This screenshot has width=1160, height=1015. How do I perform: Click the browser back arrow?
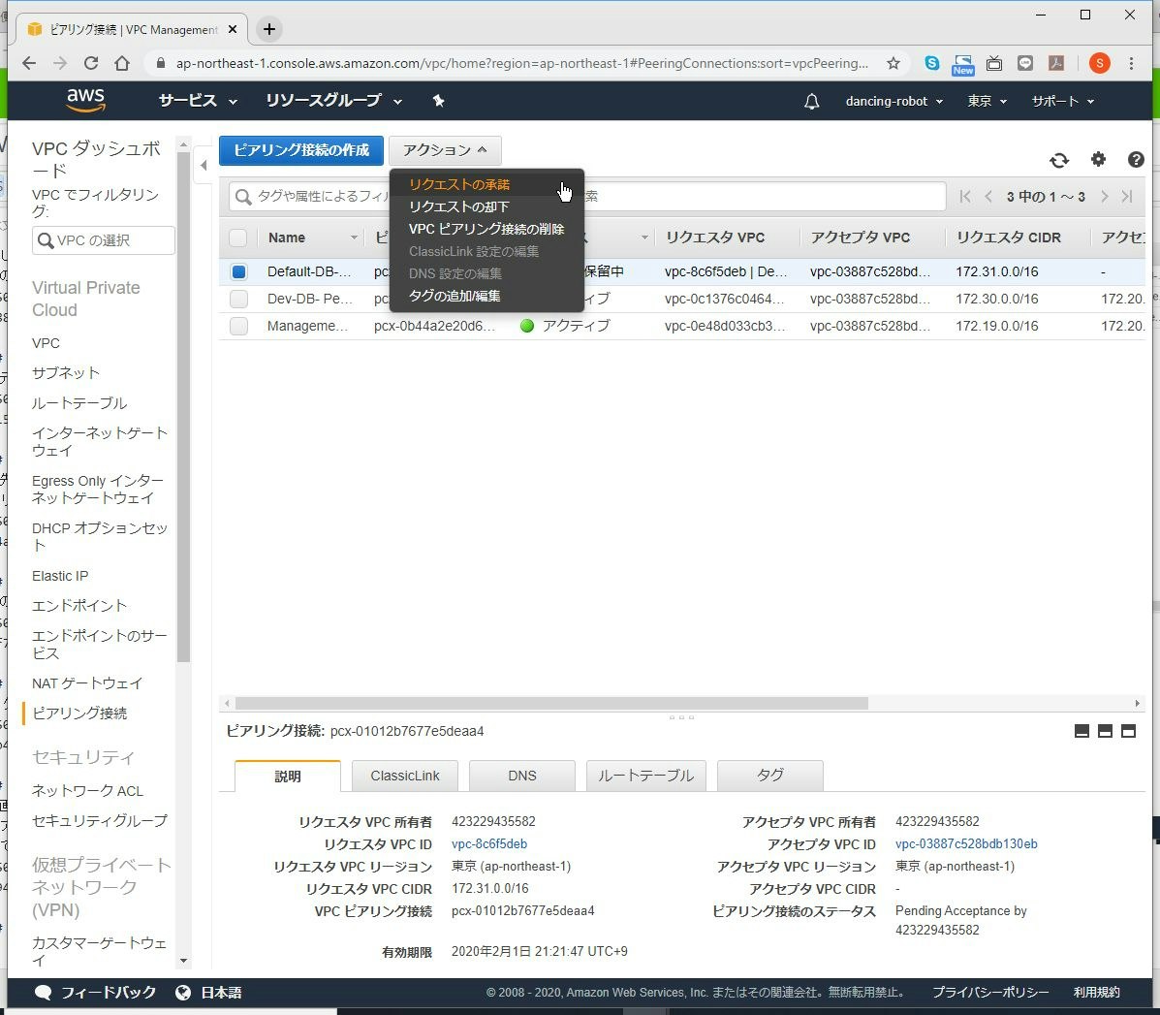click(x=29, y=64)
